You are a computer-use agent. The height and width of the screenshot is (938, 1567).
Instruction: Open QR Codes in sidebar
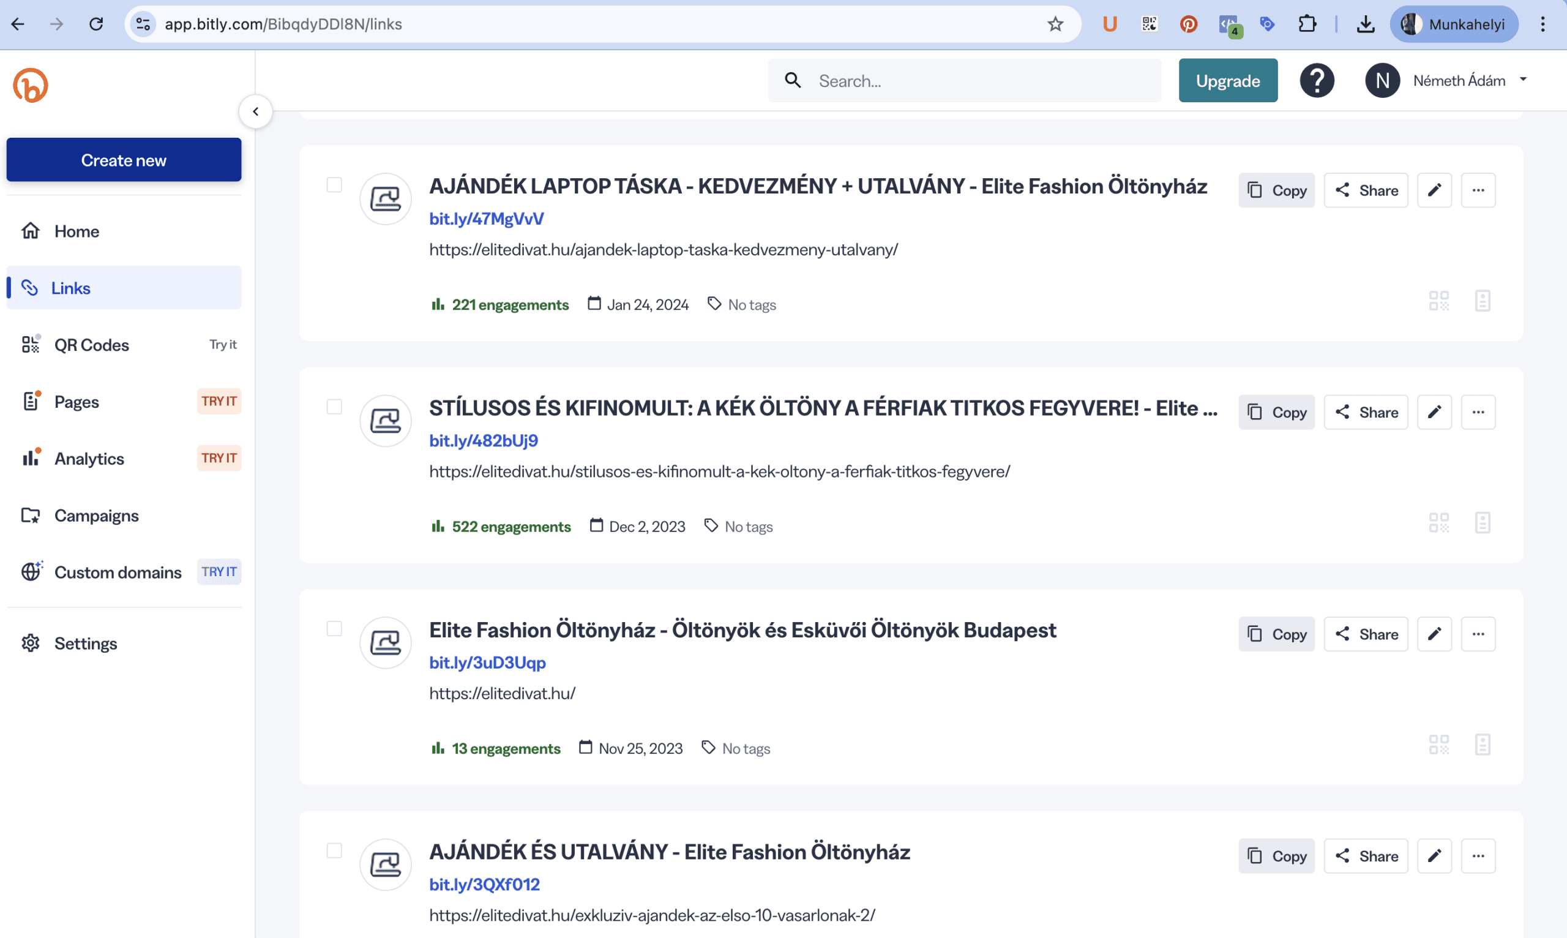click(124, 345)
